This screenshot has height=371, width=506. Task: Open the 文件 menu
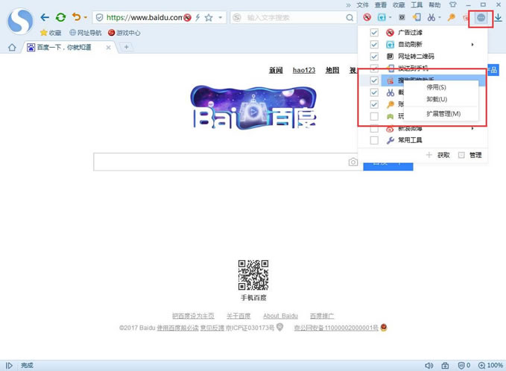point(363,4)
